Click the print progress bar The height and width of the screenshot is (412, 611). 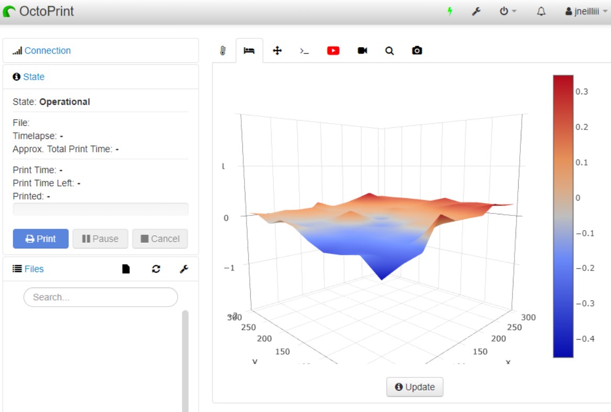click(x=101, y=209)
